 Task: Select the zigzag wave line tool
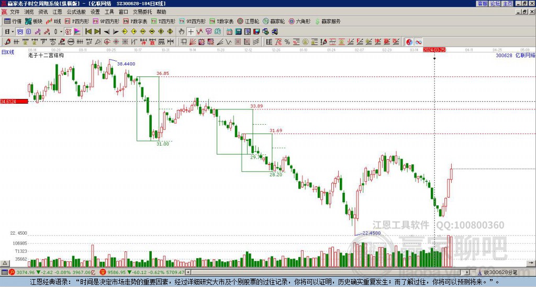point(229,42)
